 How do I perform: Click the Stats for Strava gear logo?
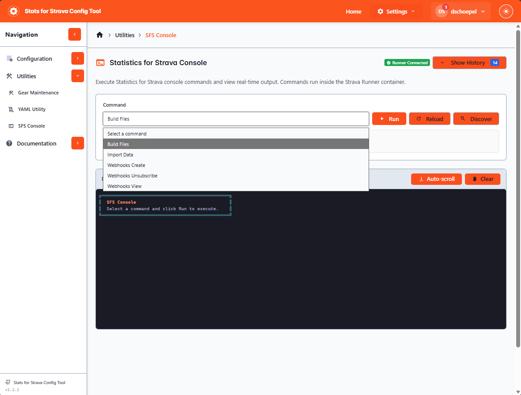pyautogui.click(x=13, y=11)
